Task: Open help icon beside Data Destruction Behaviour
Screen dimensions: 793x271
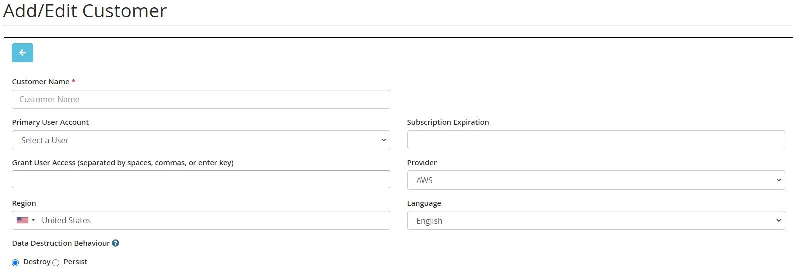Action: click(116, 243)
